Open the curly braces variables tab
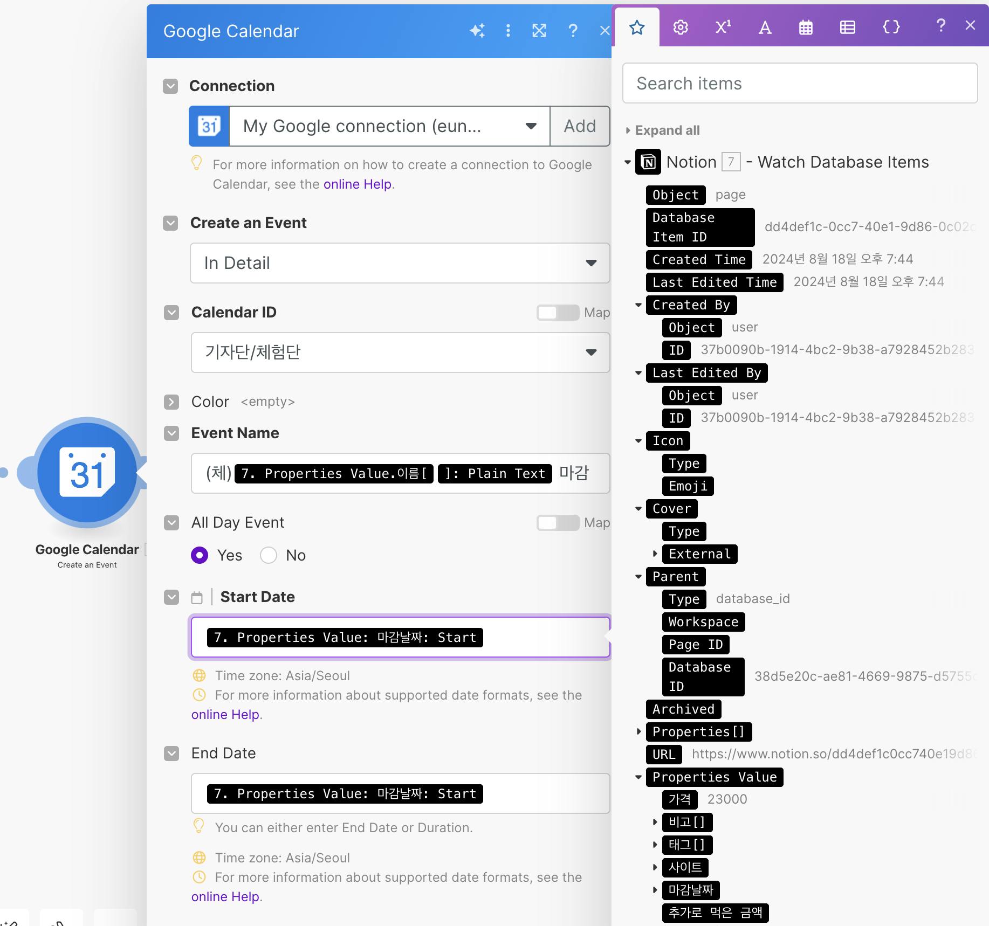The width and height of the screenshot is (989, 926). 891,27
